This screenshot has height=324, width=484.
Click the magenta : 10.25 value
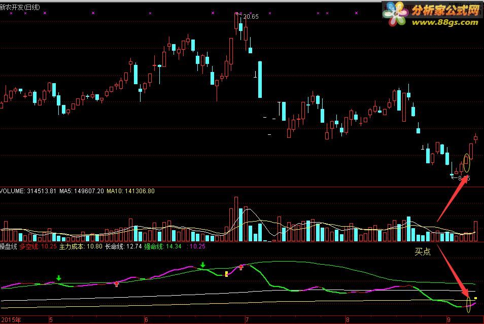tap(196, 246)
